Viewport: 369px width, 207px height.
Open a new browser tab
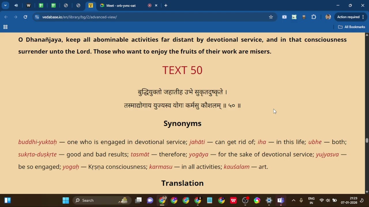(166, 5)
